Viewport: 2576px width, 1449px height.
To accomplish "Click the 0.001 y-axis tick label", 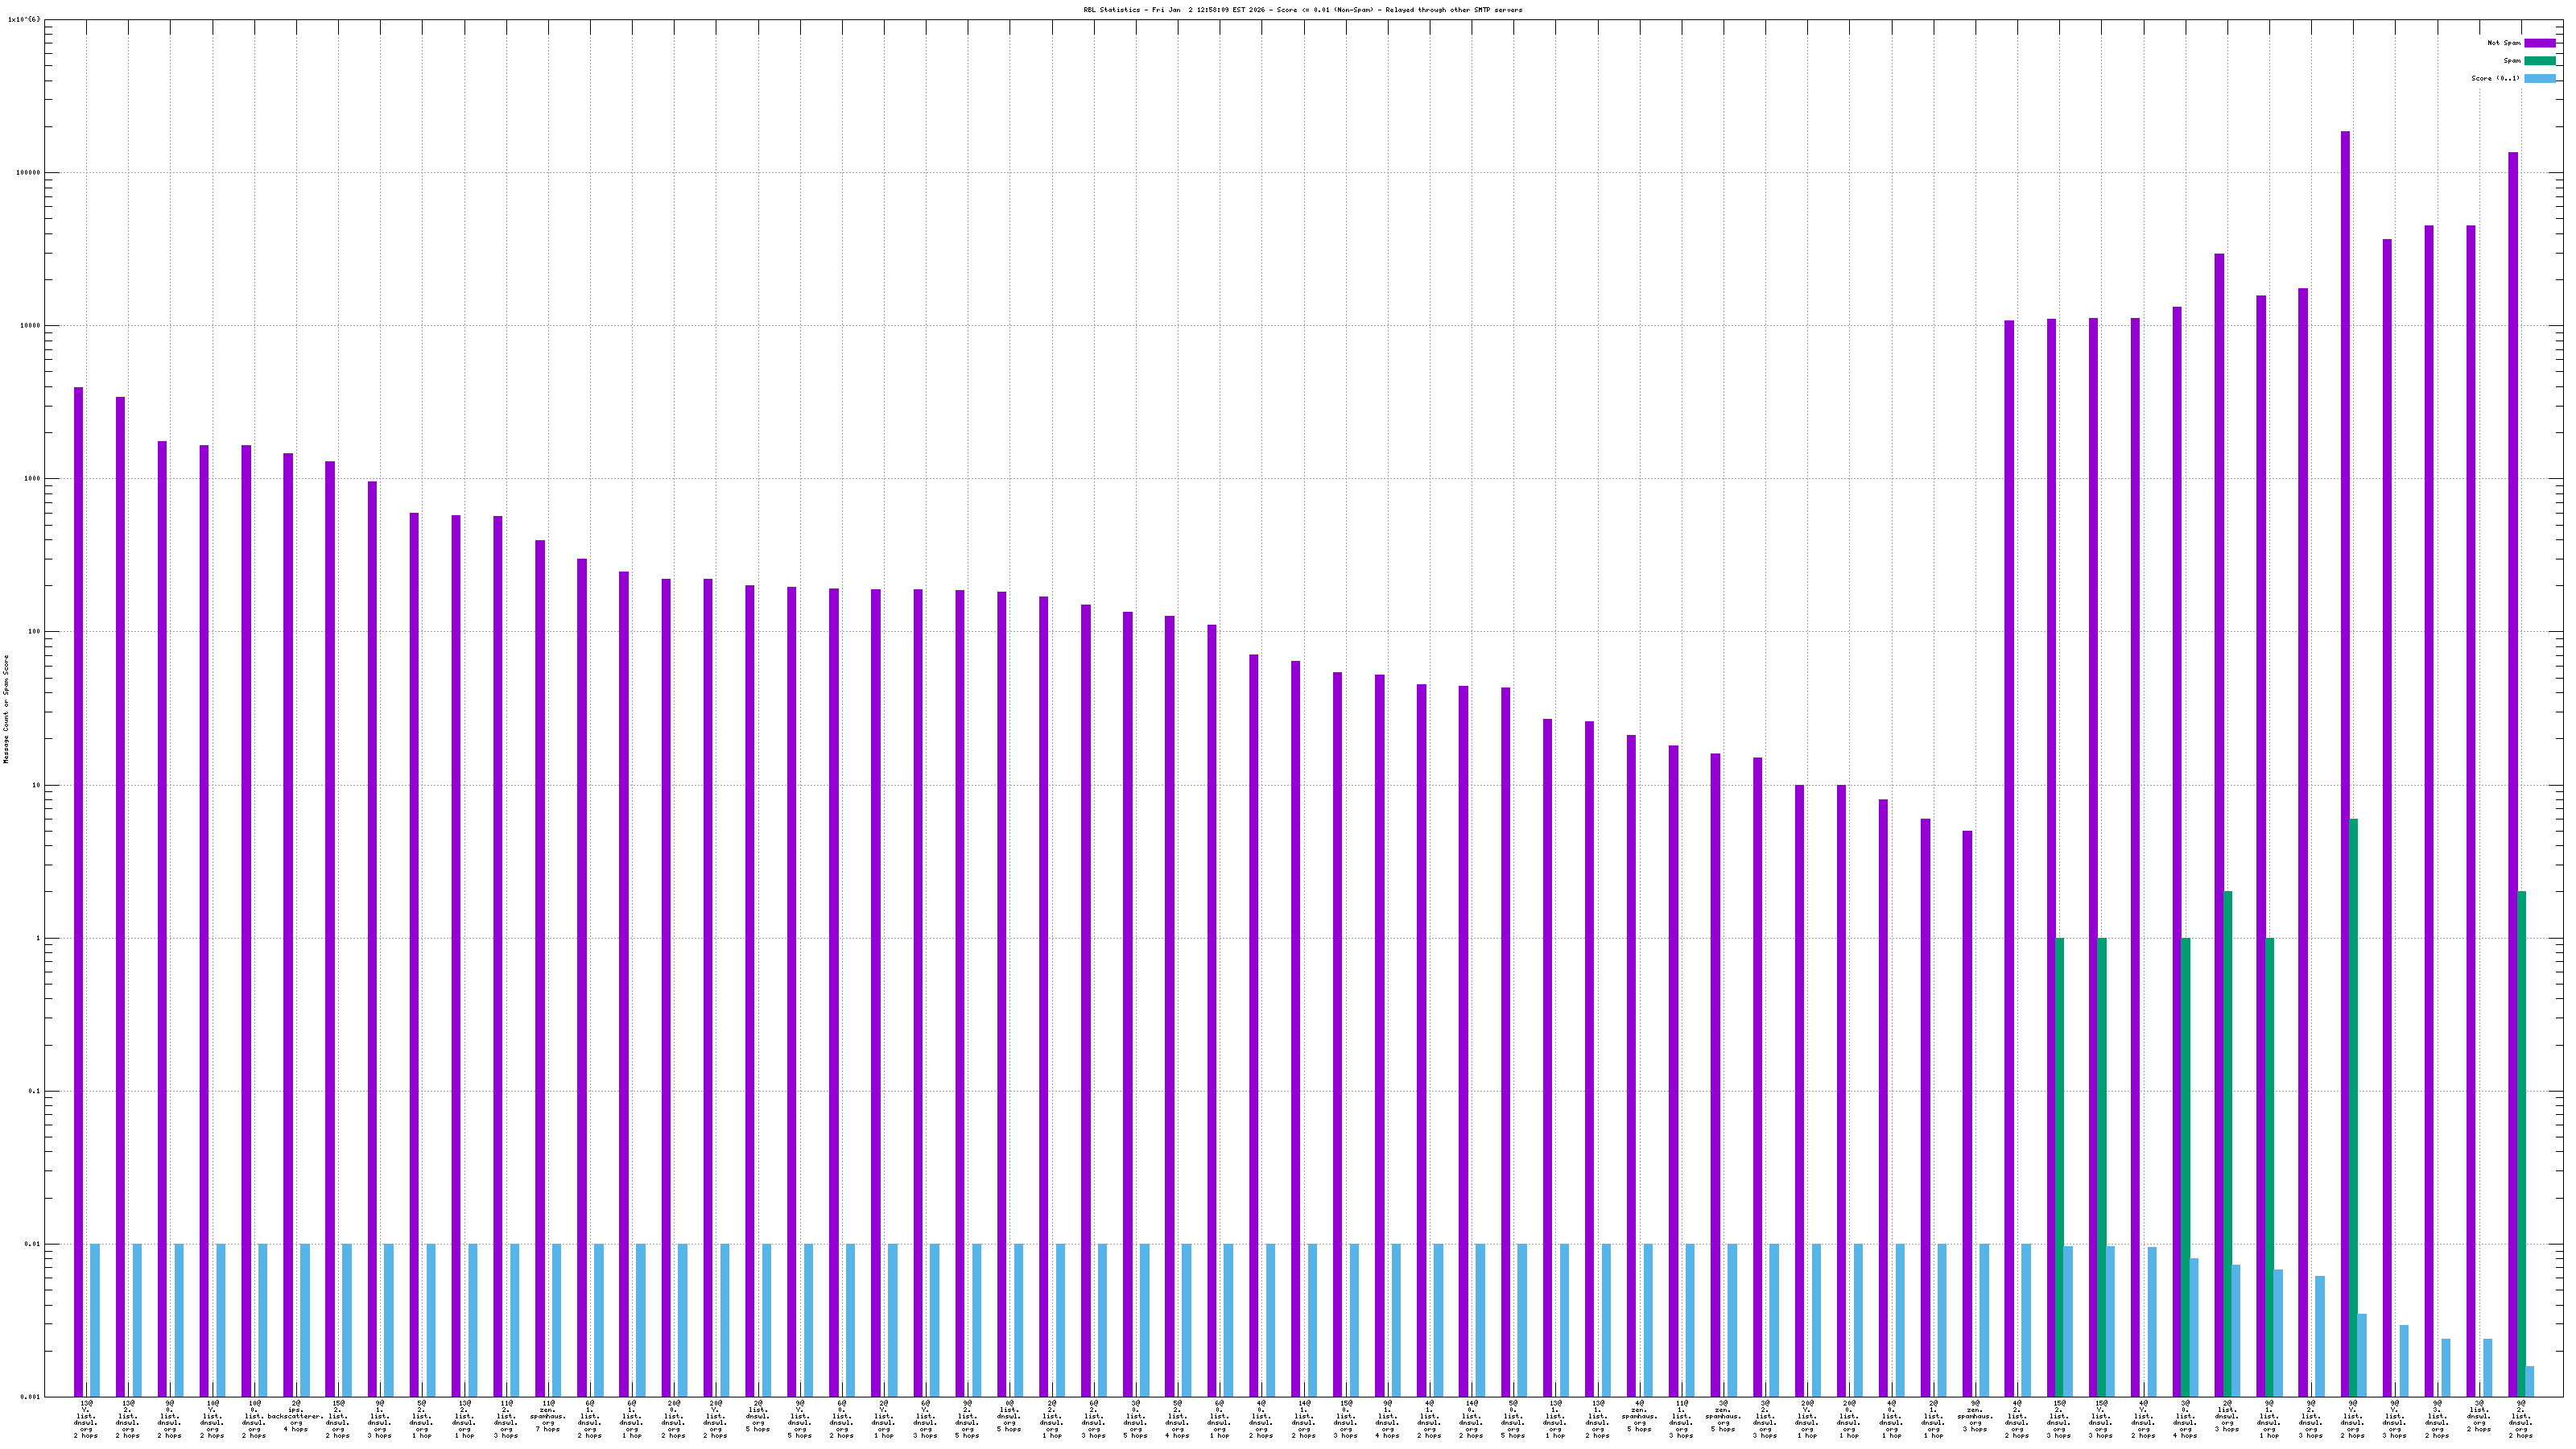I will coord(30,1397).
